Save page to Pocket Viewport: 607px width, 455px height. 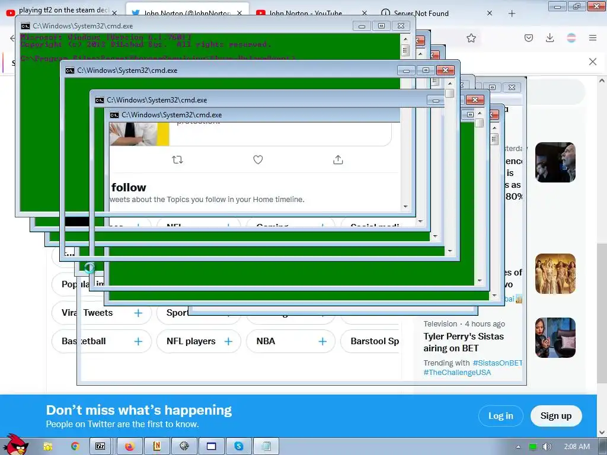[529, 38]
